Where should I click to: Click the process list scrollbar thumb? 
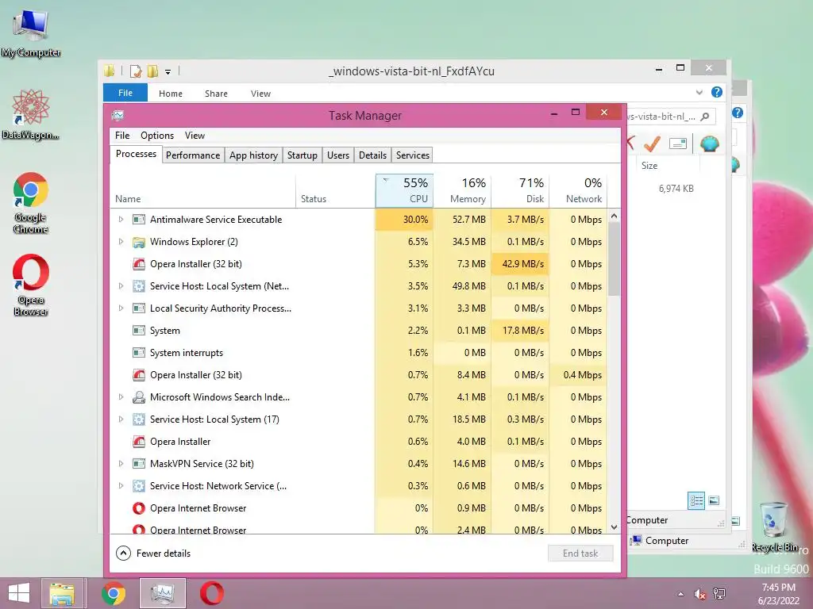coord(614,259)
